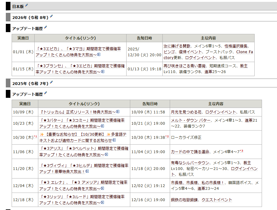Edit the アップデート履歴 section under 2026年
The image size is (277, 210).
tap(45, 28)
